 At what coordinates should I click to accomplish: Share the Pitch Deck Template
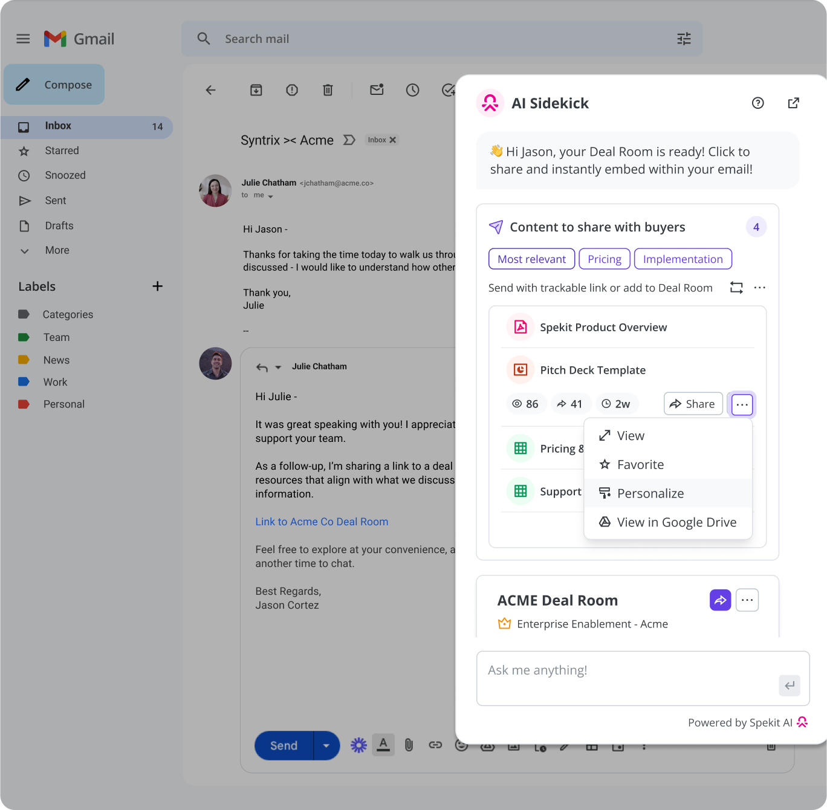pos(693,404)
